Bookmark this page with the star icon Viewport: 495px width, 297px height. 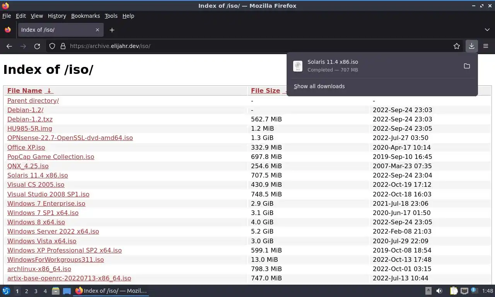[457, 46]
